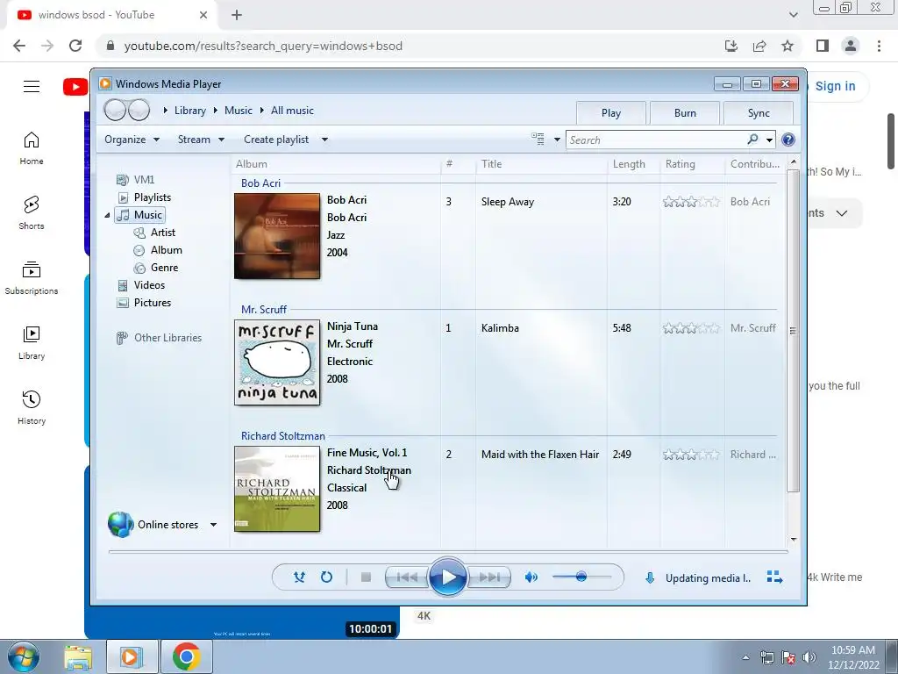Click the Play button in Media Player
Screen dimensions: 898x674
(447, 577)
